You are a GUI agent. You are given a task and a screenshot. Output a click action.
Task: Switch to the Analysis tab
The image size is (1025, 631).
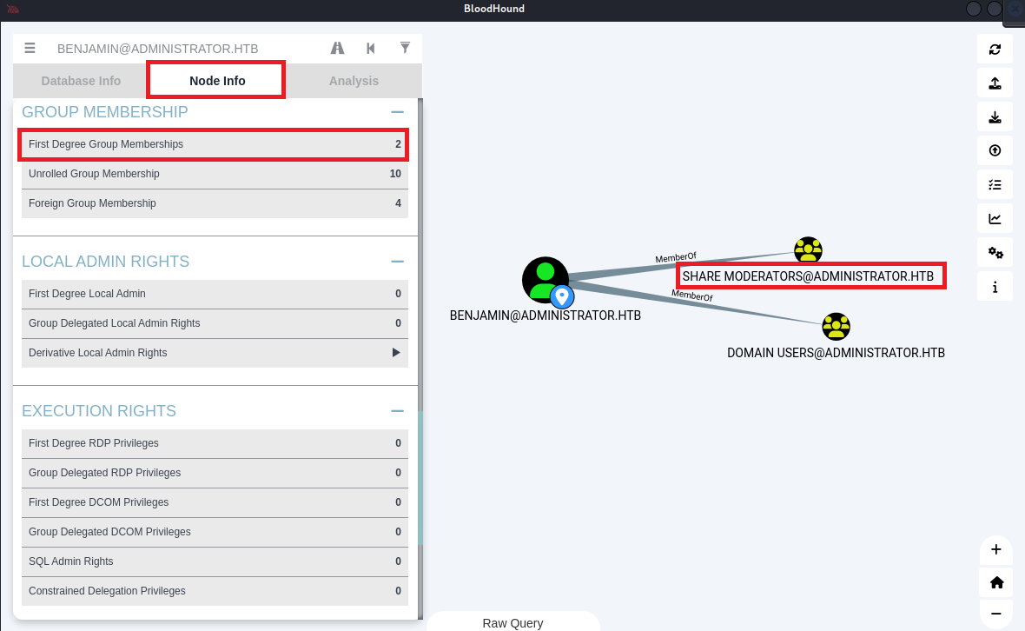(354, 81)
